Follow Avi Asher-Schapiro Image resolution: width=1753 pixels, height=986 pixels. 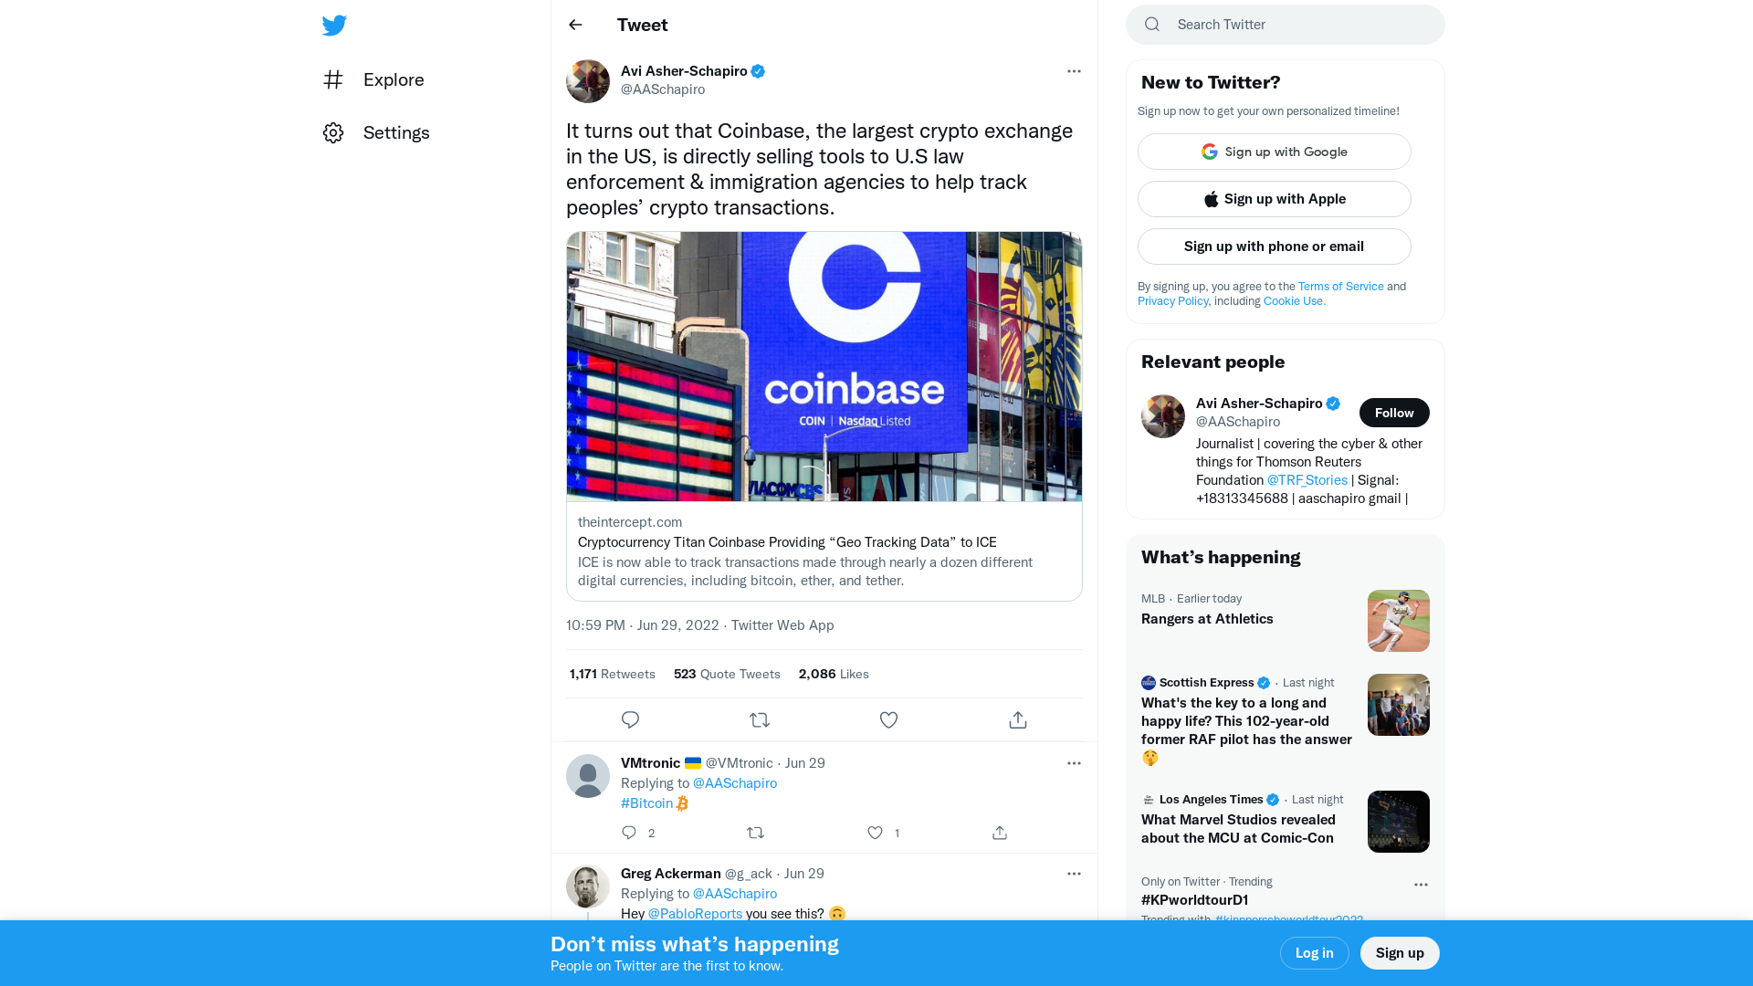(x=1394, y=412)
